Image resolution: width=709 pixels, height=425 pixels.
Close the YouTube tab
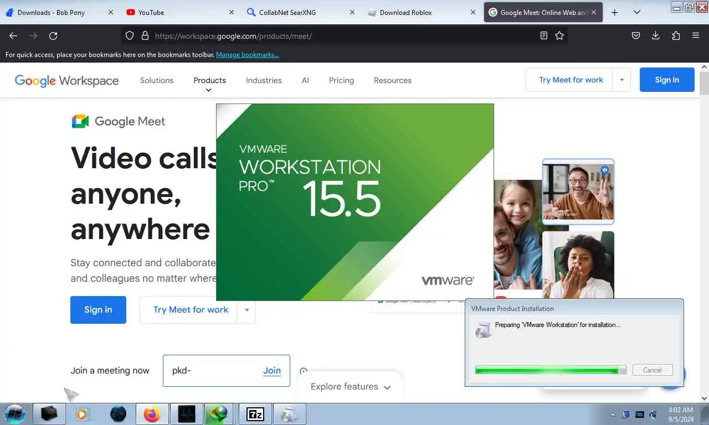(x=231, y=12)
